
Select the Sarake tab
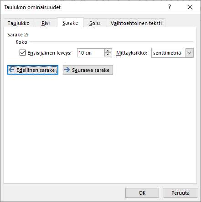coord(70,23)
